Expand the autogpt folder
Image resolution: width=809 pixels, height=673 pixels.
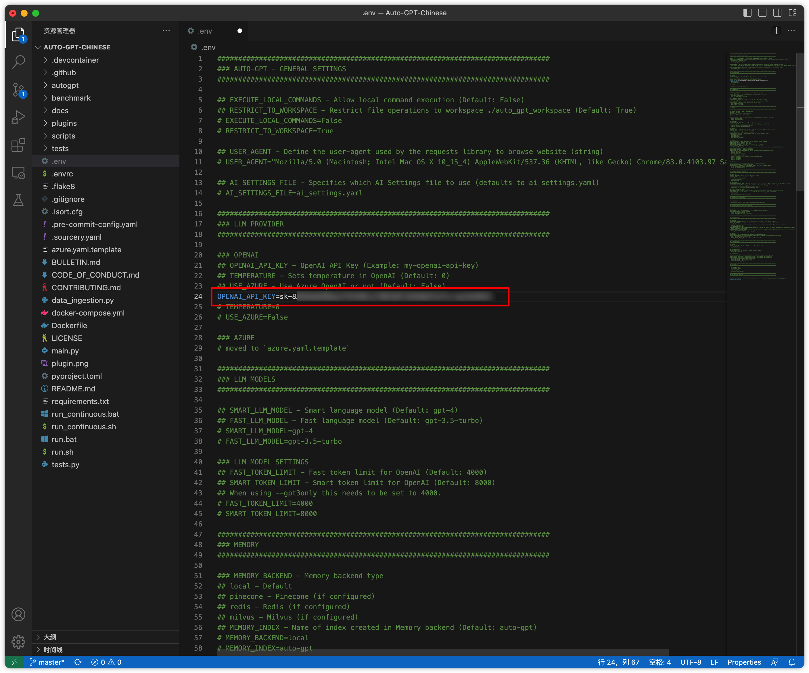65,85
